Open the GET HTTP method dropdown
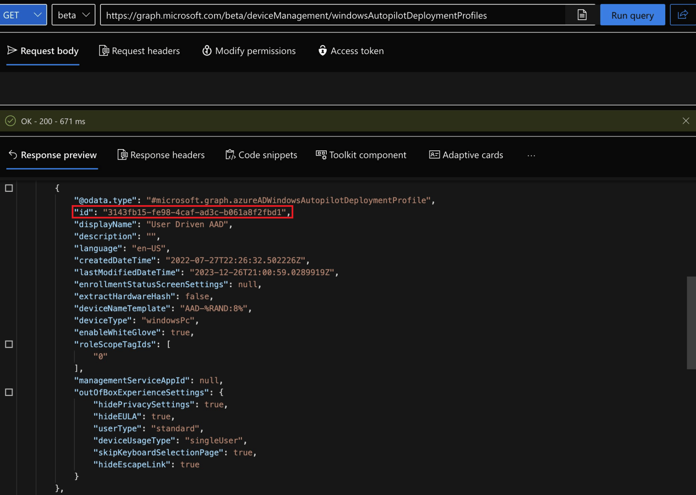 pyautogui.click(x=23, y=15)
